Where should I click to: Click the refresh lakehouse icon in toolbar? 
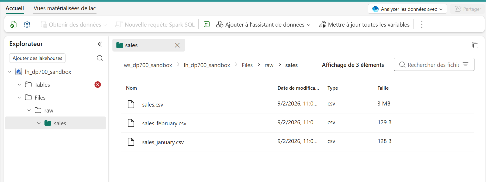pyautogui.click(x=13, y=24)
